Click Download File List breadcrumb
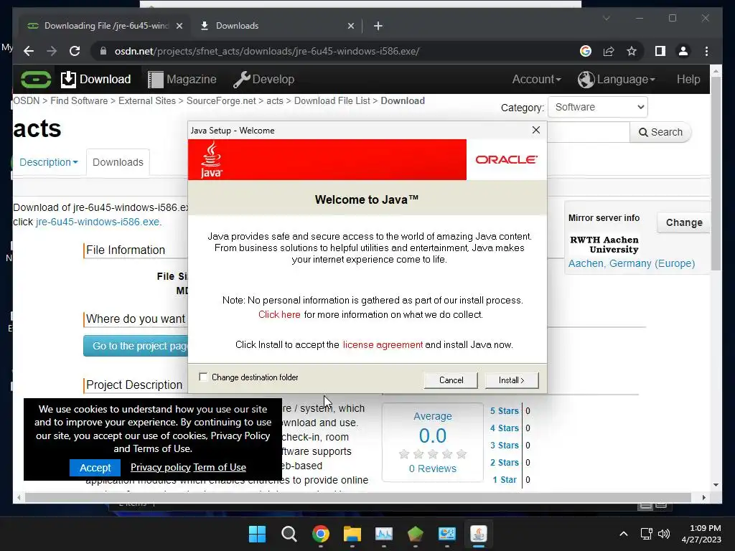Image resolution: width=735 pixels, height=551 pixels. pos(332,100)
